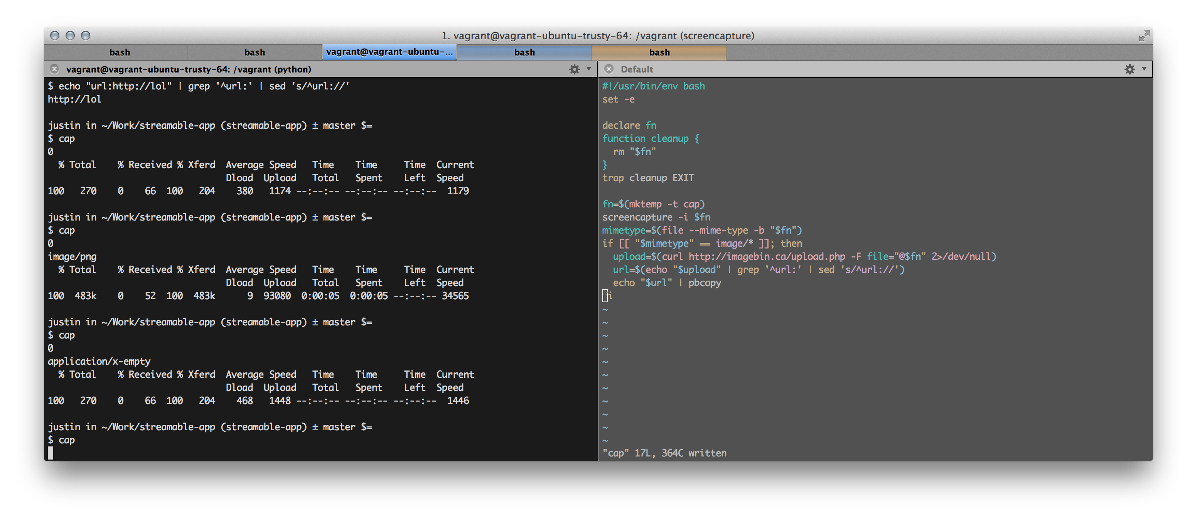1197x522 pixels.
Task: Click the 'set -e' line in editor
Action: click(x=618, y=99)
